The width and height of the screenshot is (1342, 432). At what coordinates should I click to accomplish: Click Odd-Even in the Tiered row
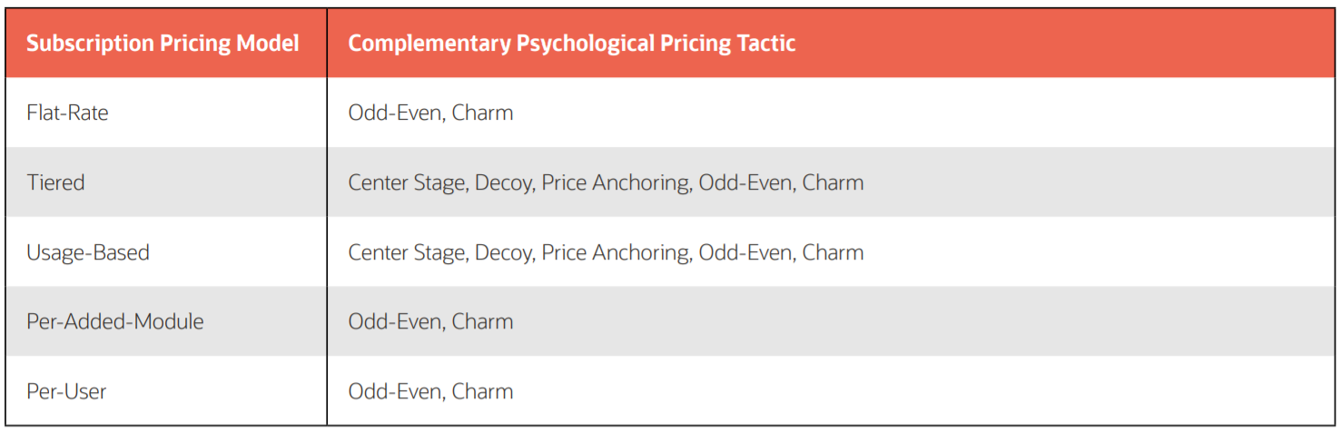pyautogui.click(x=745, y=182)
